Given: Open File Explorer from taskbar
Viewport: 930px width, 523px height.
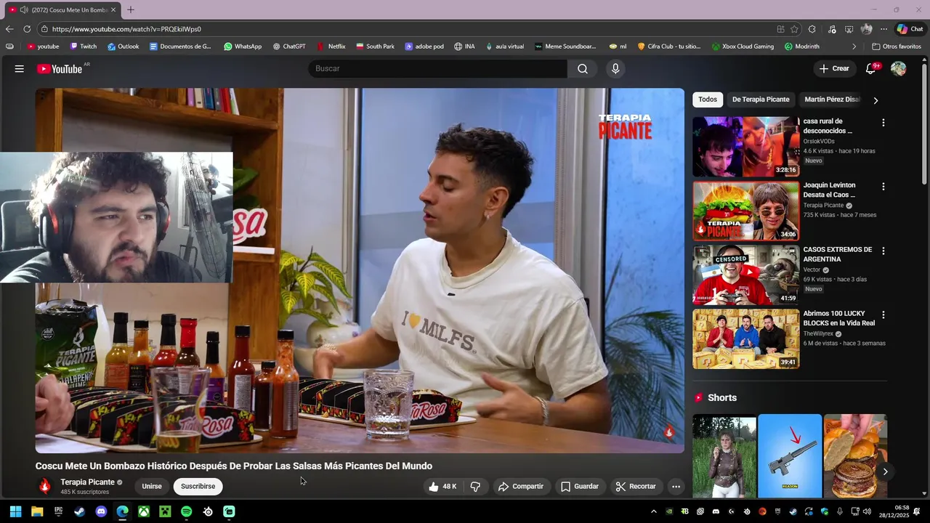Looking at the screenshot, I should (37, 511).
